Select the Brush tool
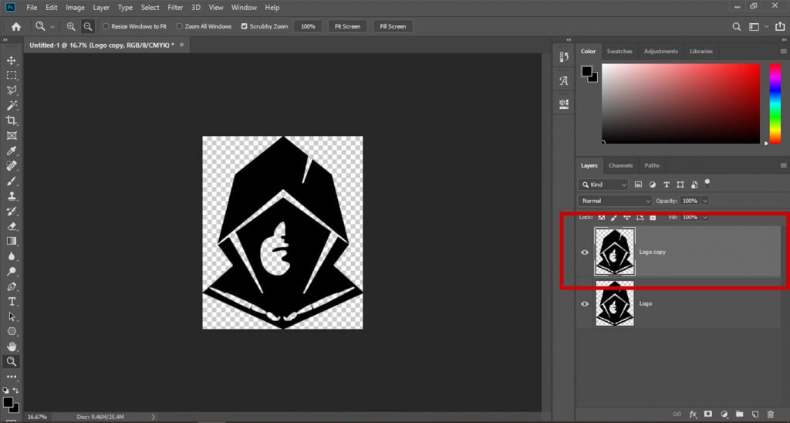 [11, 181]
